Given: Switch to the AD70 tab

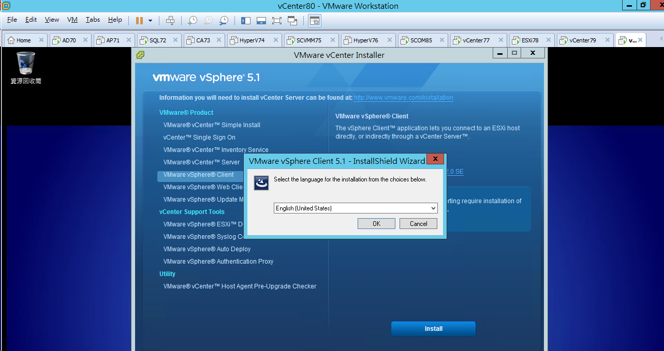Looking at the screenshot, I should pyautogui.click(x=69, y=40).
